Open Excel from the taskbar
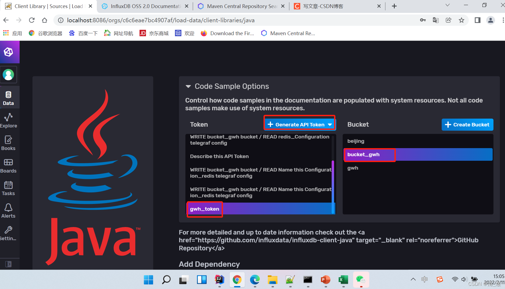This screenshot has height=289, width=505. (x=343, y=280)
